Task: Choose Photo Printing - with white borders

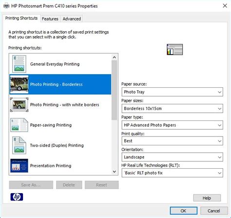Action: 60,105
